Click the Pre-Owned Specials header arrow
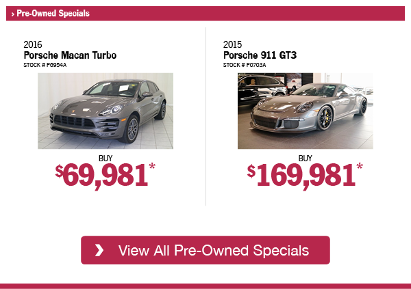This screenshot has width=411, height=289. tap(12, 14)
